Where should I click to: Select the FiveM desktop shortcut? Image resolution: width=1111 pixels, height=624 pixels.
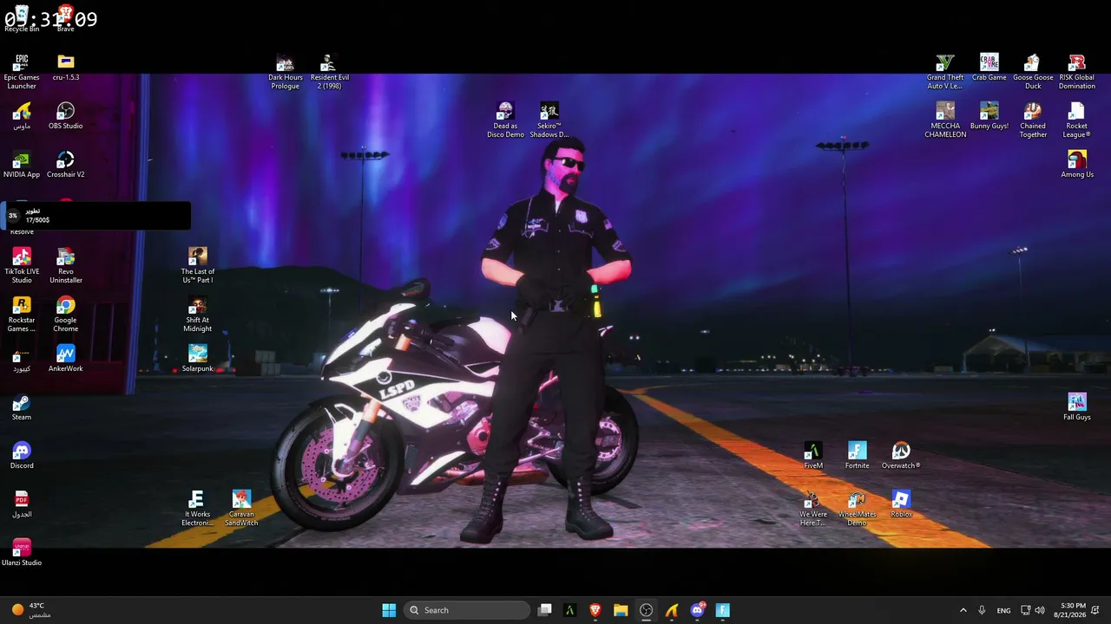pos(813,455)
